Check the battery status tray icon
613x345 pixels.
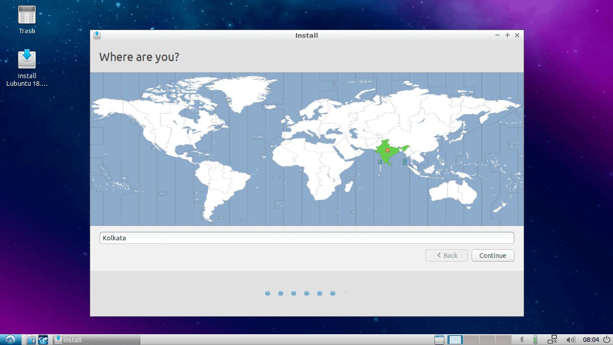point(535,340)
